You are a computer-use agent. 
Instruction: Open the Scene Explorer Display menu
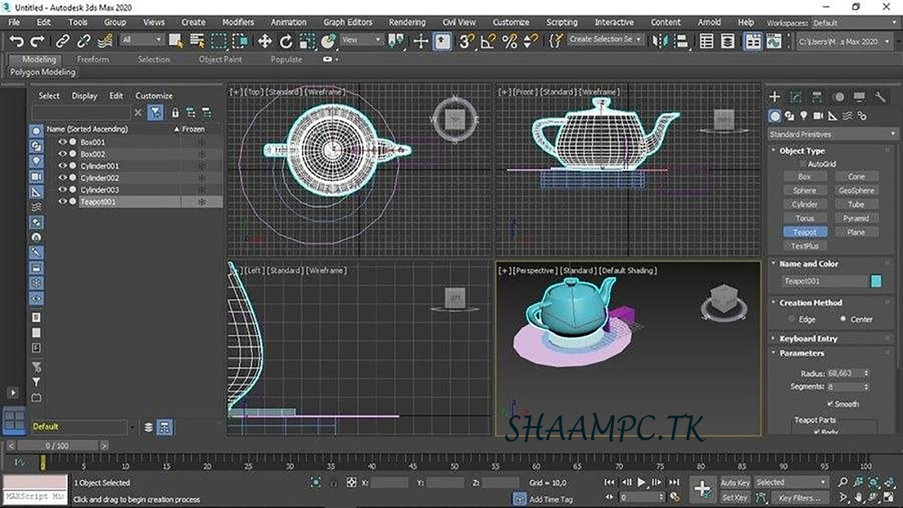(84, 96)
